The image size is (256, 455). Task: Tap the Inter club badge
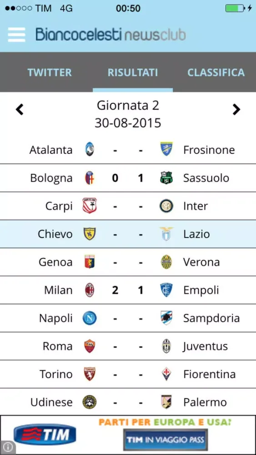pos(166,206)
